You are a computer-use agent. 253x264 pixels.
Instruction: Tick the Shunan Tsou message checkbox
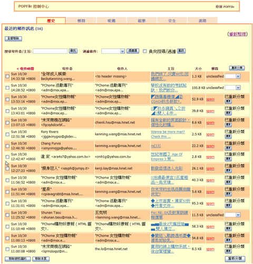click(7, 215)
